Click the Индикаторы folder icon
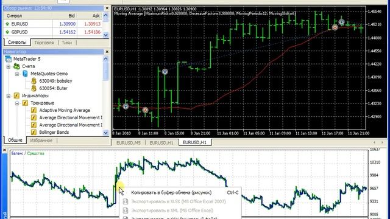390x219 pixels. point(16,96)
